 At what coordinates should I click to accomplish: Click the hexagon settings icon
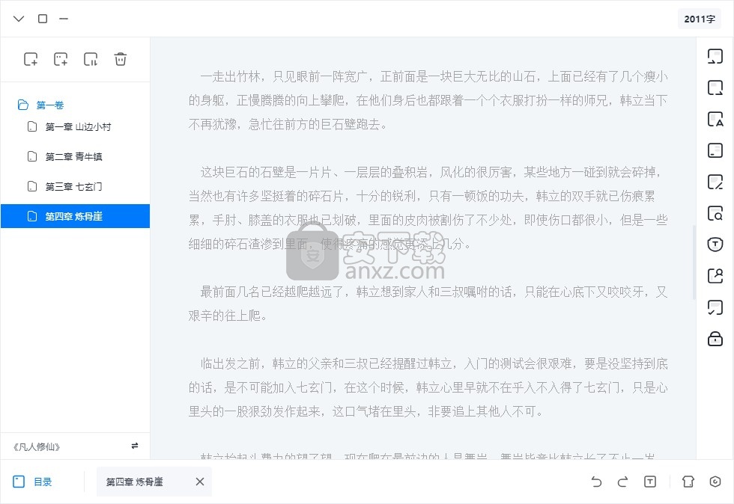pyautogui.click(x=715, y=482)
